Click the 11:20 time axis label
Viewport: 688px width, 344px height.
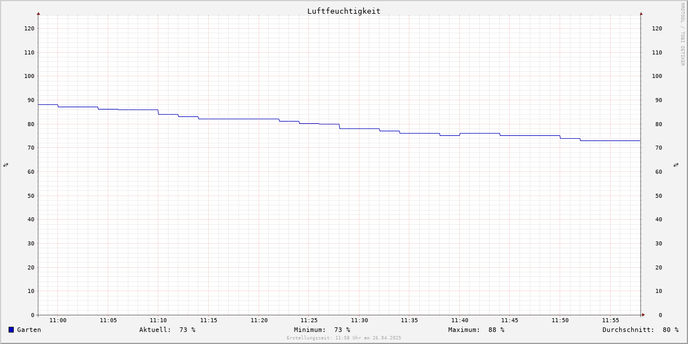coord(259,320)
